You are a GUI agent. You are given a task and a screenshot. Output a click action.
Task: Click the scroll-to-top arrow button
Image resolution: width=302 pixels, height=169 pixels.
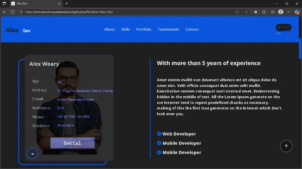tap(286, 146)
